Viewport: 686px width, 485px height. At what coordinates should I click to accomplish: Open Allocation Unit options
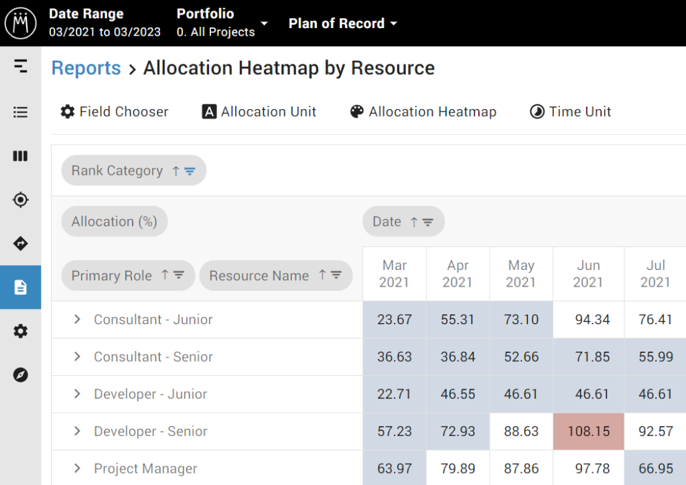[x=259, y=112]
